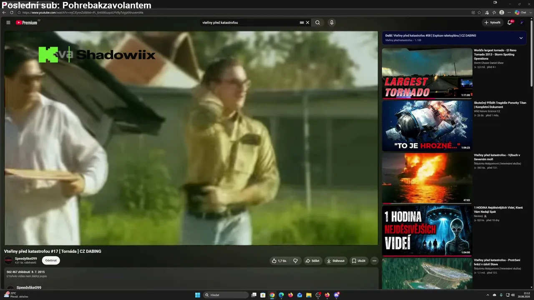Screen dimensions: 534x300
Task: Open Microsoft Store from the taskbar
Action: (x=263, y=295)
